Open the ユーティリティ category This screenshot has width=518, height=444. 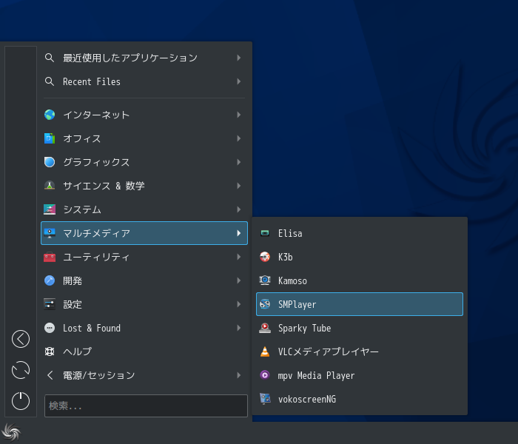click(144, 257)
